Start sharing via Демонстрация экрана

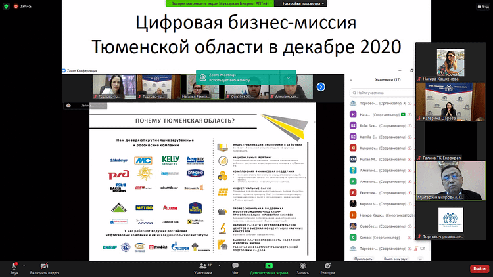269,268
